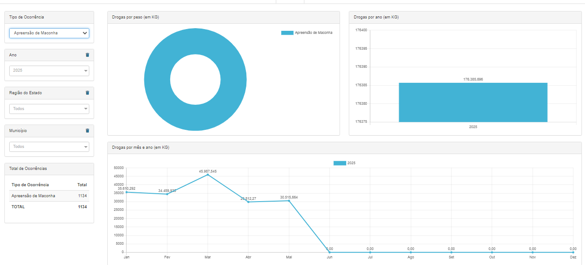Toggle Apreensão de Maconha legend in donut chart
This screenshot has width=585, height=265.
307,33
